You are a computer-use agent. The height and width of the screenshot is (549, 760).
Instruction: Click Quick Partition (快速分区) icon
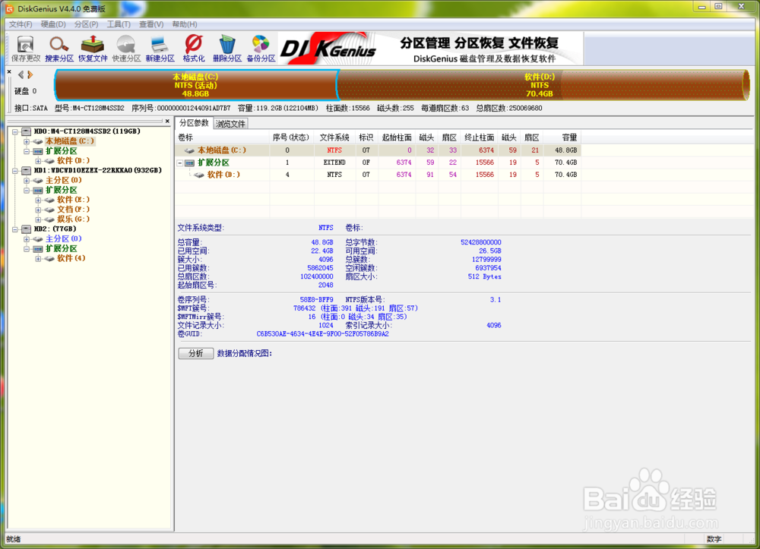pos(126,49)
